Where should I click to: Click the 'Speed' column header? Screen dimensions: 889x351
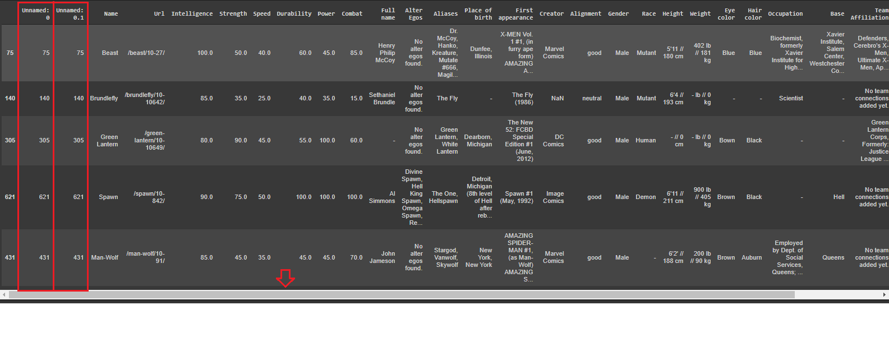point(261,13)
